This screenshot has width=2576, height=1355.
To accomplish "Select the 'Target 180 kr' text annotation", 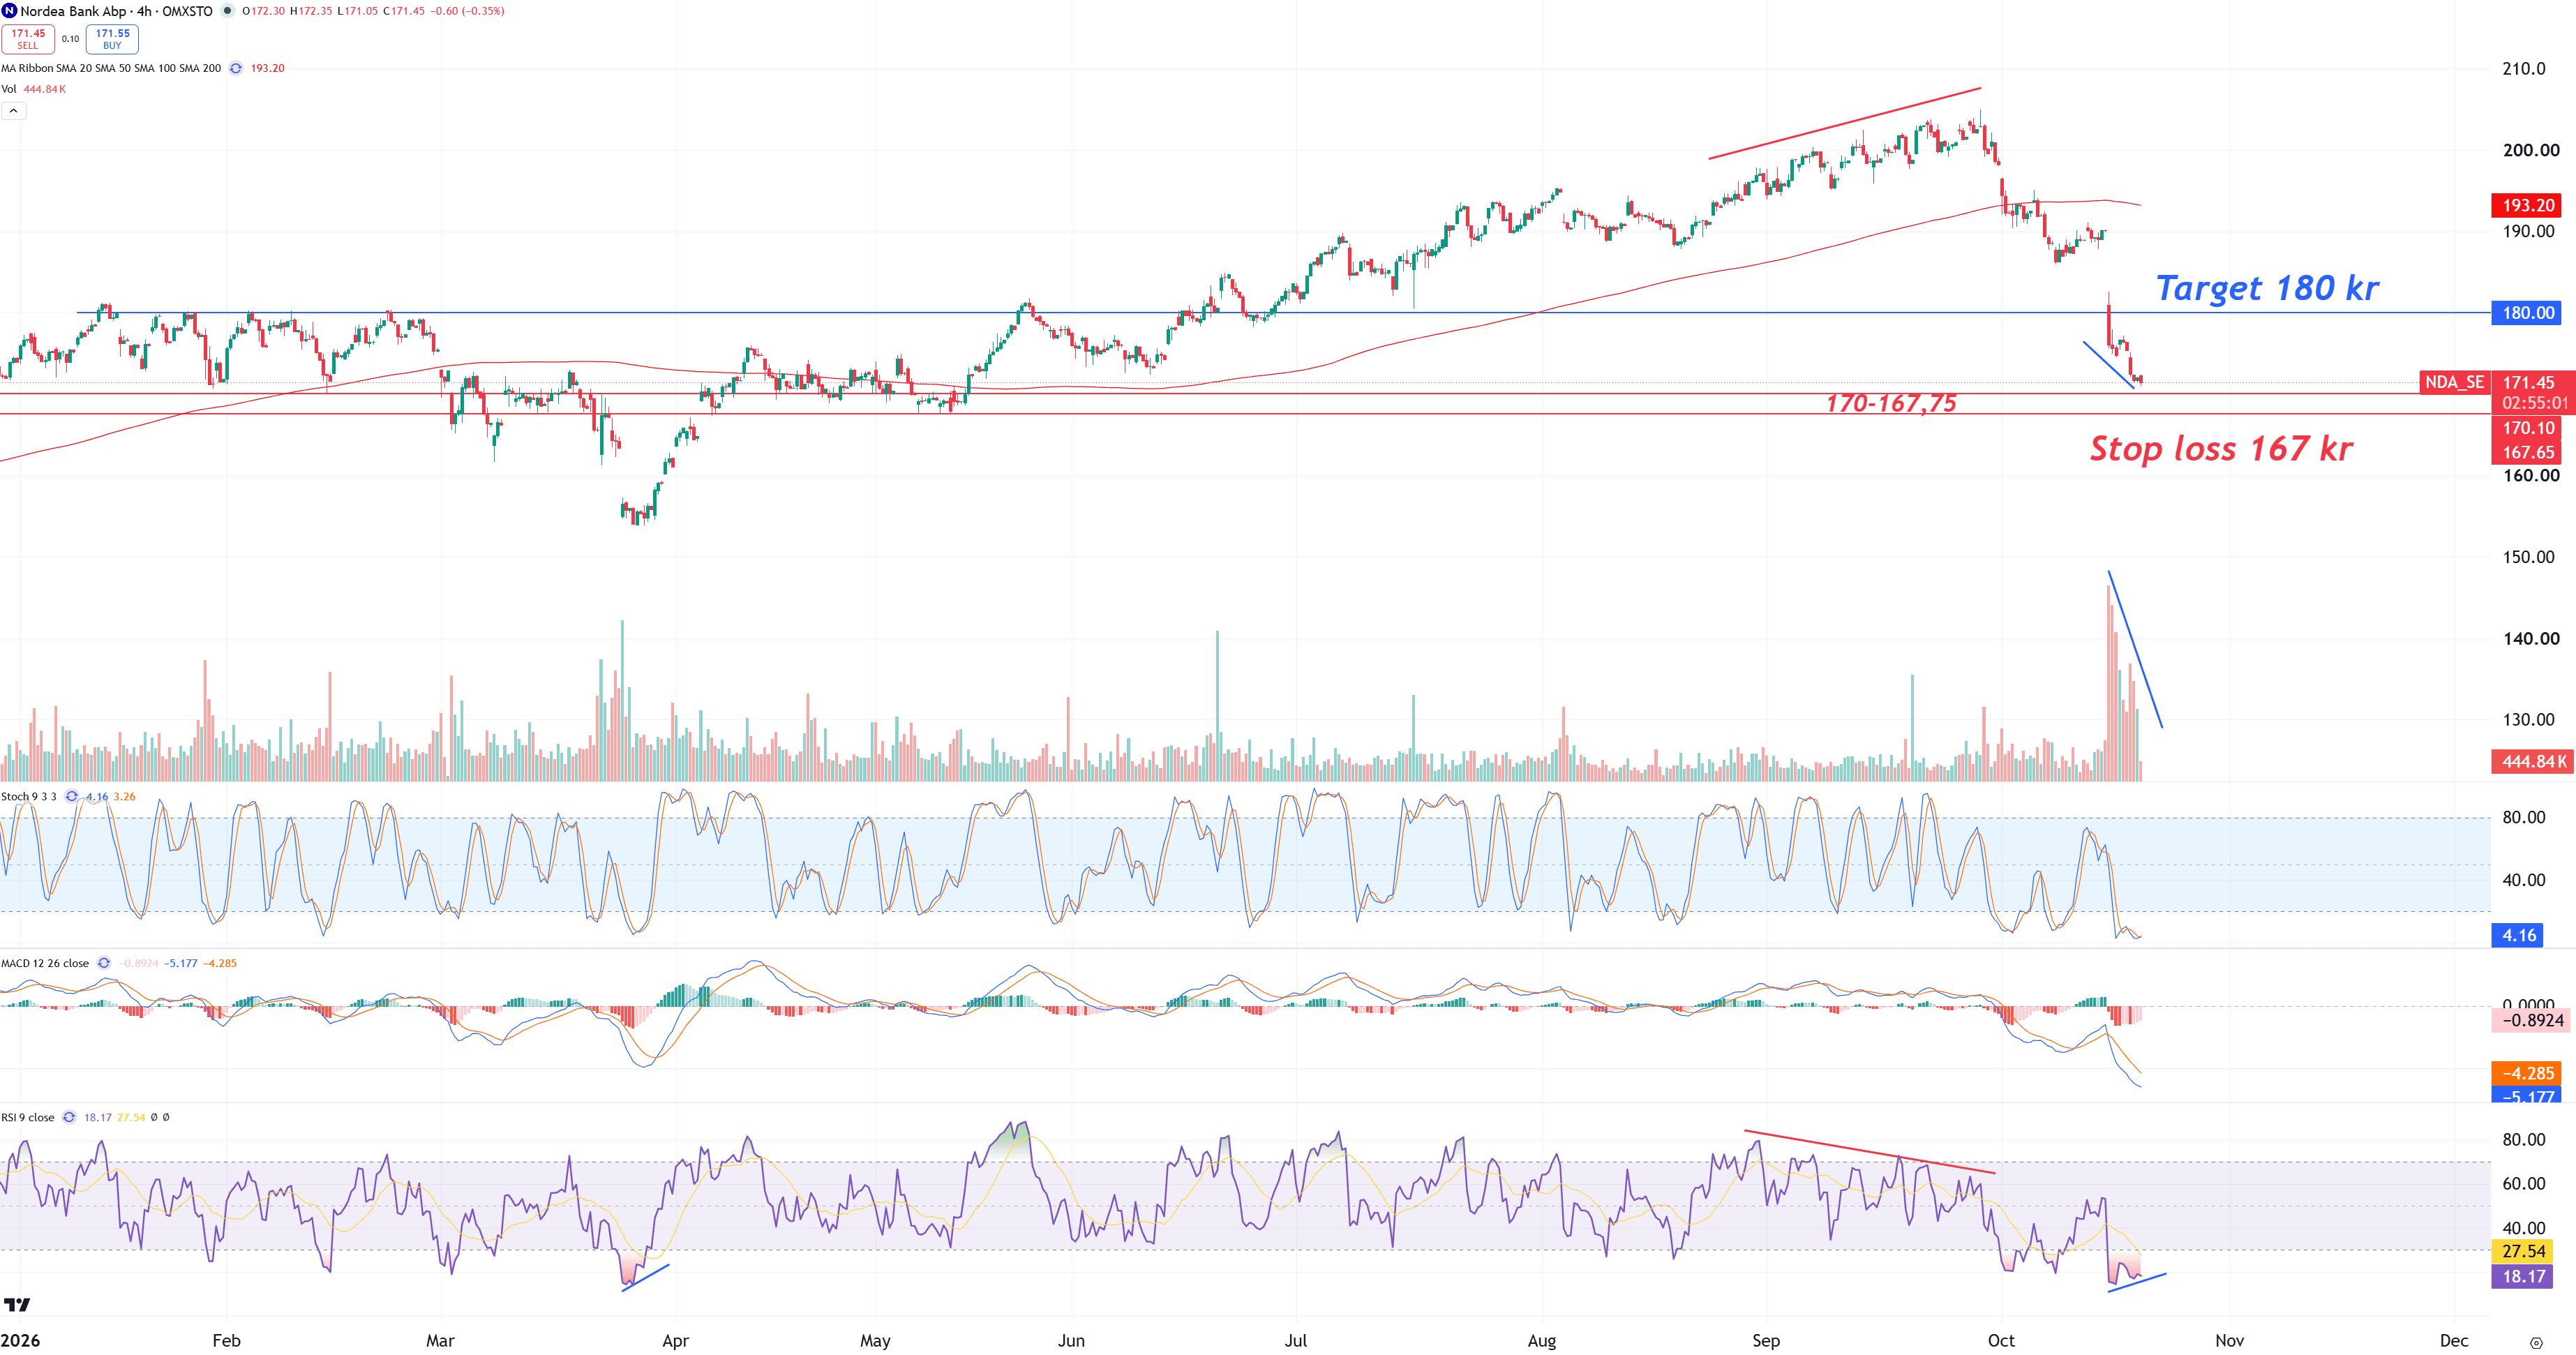I will click(x=2267, y=288).
